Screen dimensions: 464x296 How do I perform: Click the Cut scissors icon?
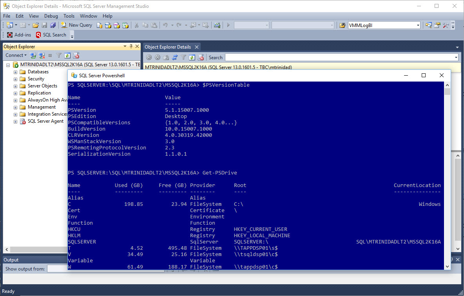136,25
